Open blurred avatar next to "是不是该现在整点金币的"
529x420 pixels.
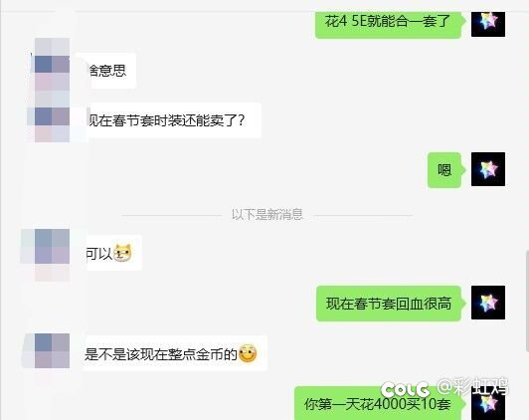coord(53,350)
